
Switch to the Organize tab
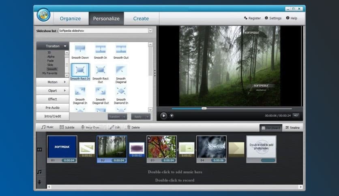pyautogui.click(x=70, y=19)
